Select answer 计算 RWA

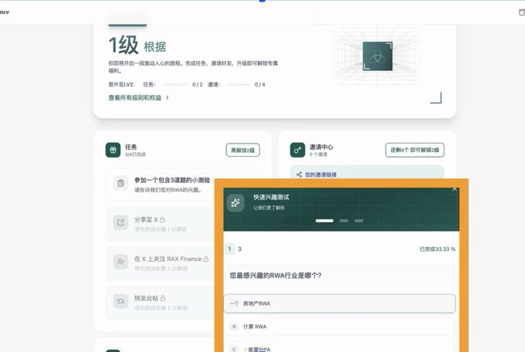point(340,327)
